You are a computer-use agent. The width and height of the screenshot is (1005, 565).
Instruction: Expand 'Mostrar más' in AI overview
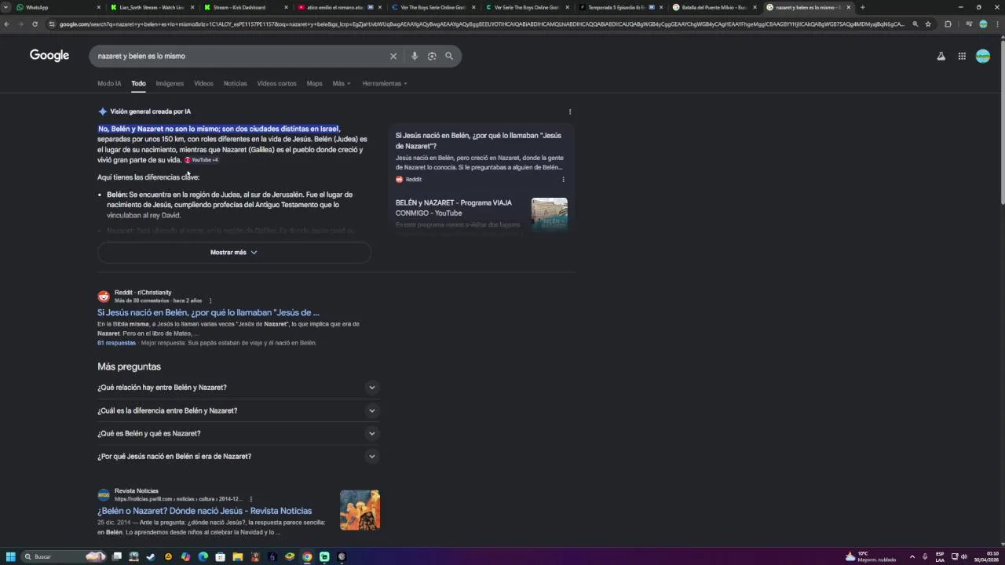point(234,252)
